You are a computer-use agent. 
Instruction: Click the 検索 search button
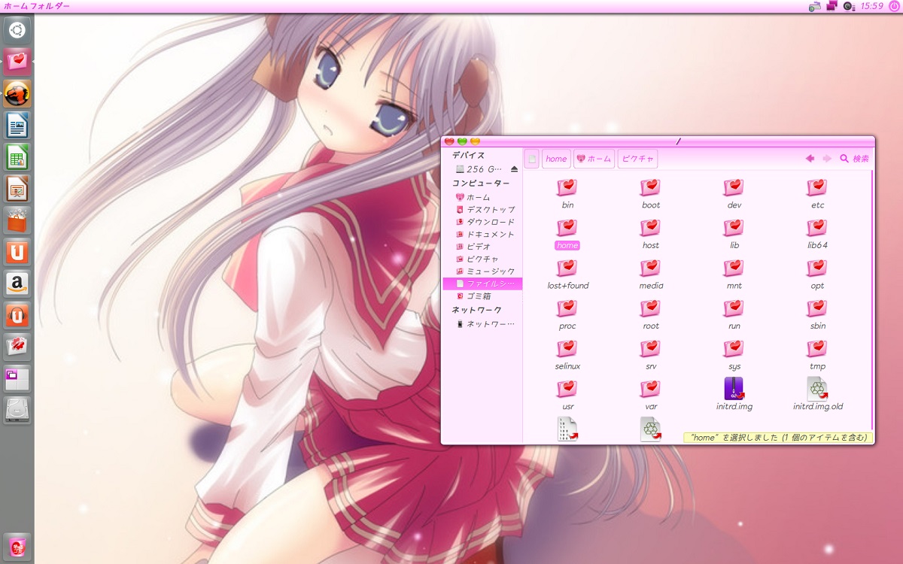click(855, 159)
